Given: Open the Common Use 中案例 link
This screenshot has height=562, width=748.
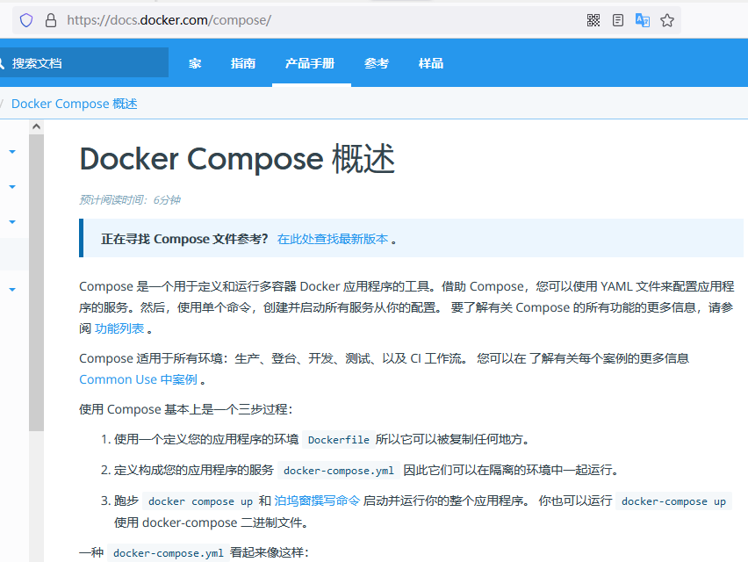Looking at the screenshot, I should 139,379.
